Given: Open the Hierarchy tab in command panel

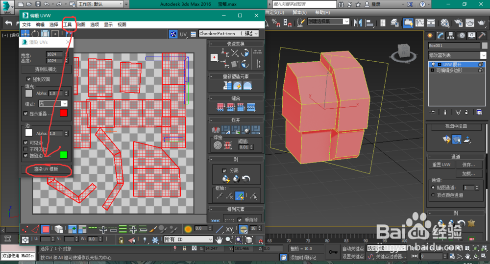Looking at the screenshot, I should coord(450,36).
